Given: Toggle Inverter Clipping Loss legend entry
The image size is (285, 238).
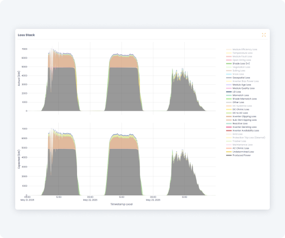Looking at the screenshot, I should [241, 117].
